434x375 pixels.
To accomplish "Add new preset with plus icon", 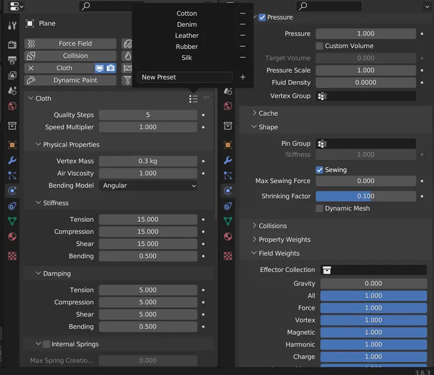I will (x=243, y=77).
